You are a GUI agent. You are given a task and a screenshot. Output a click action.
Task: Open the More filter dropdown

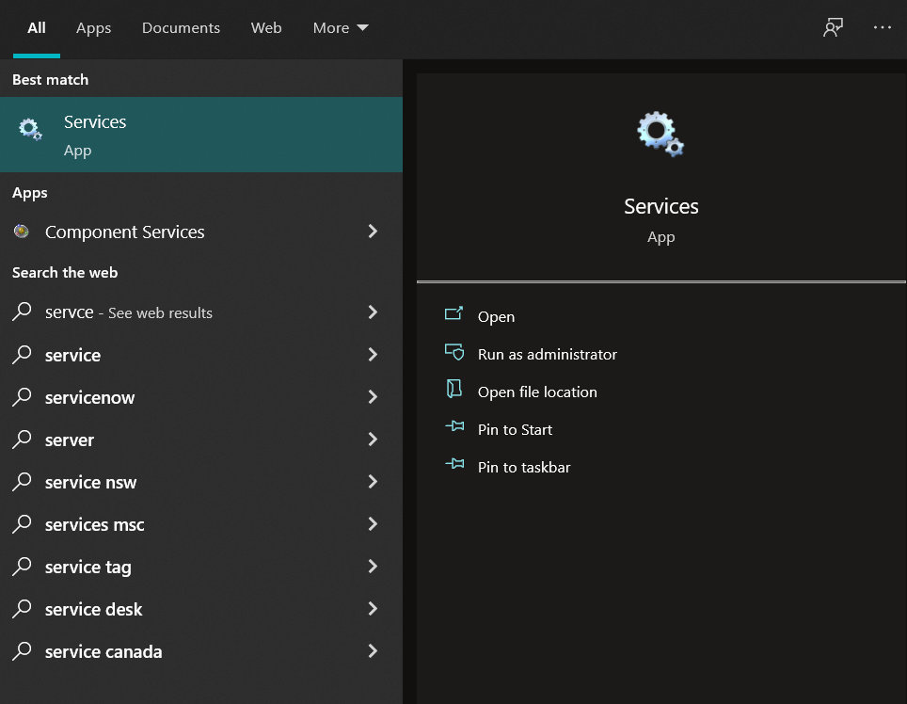341,28
